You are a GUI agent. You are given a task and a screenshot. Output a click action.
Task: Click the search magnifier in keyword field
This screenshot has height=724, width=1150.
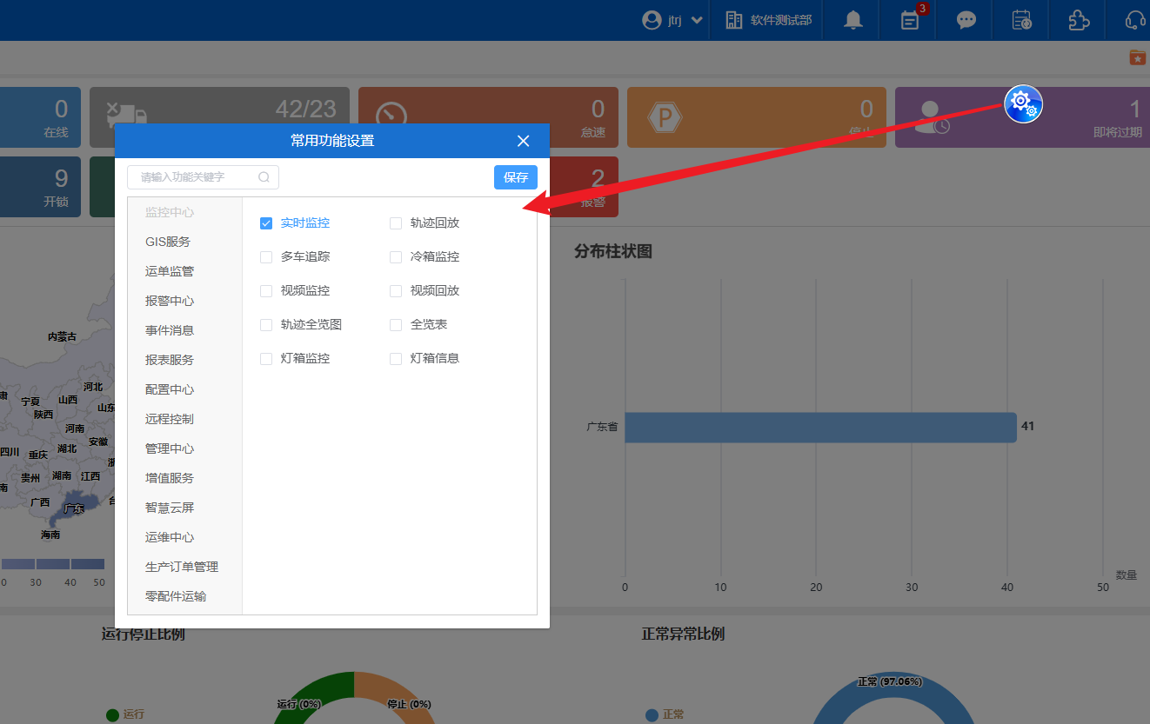click(264, 177)
